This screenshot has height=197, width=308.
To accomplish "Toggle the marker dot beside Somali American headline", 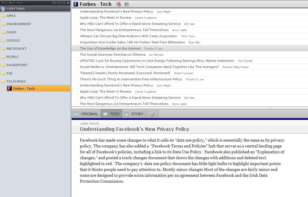I will pos(76,55).
